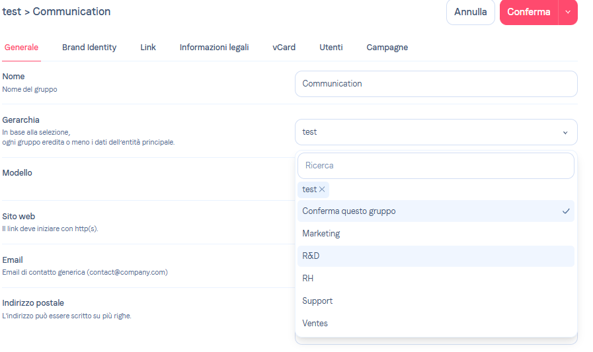Remove the test tag with X icon

coord(322,190)
